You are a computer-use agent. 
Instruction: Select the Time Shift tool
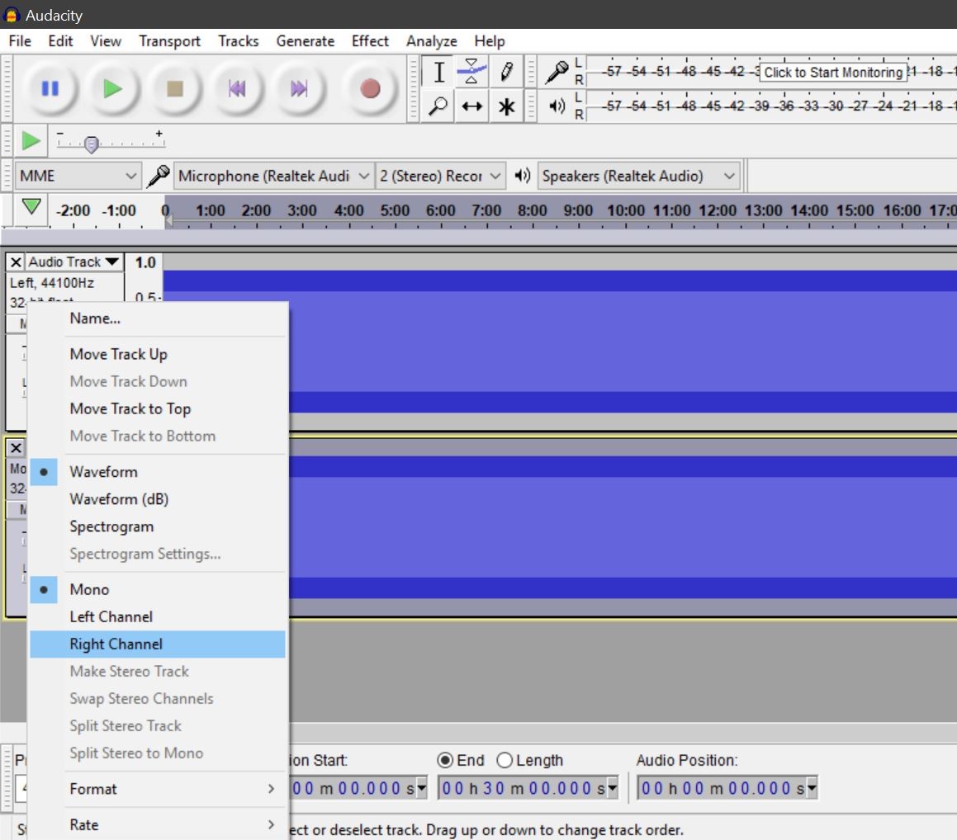point(471,106)
